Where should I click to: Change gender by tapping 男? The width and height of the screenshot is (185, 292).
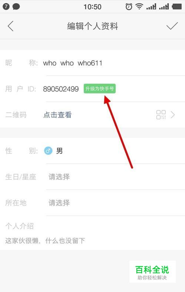[x=59, y=151]
